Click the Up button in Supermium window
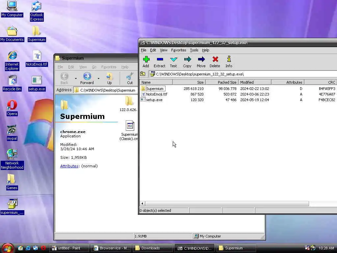Screen dimensions: 337x253 pyautogui.click(x=109, y=78)
